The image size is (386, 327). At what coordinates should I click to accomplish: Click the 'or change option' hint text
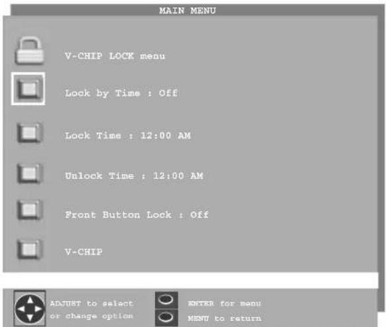point(92,316)
